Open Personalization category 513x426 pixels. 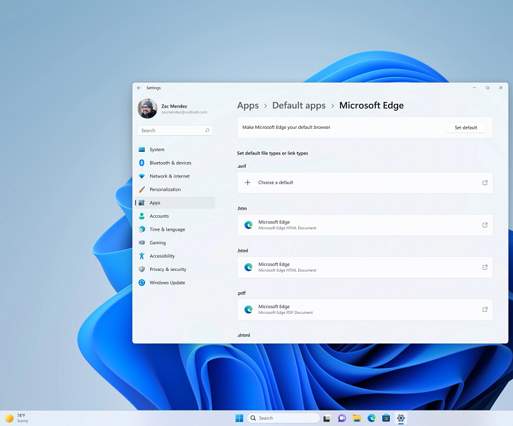(x=175, y=189)
